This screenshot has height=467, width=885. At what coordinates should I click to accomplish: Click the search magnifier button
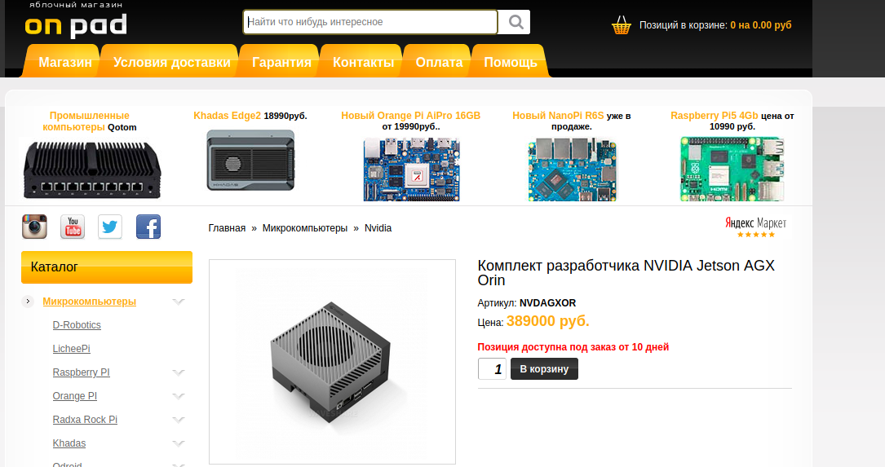click(516, 22)
